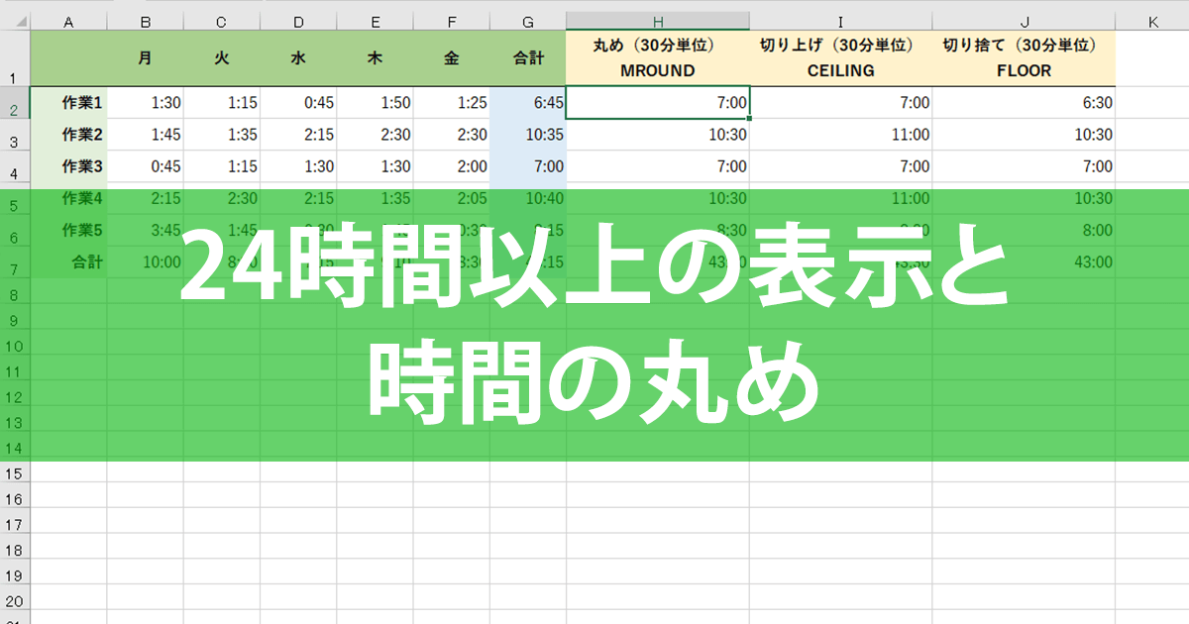Click the 火 header cell

click(222, 58)
